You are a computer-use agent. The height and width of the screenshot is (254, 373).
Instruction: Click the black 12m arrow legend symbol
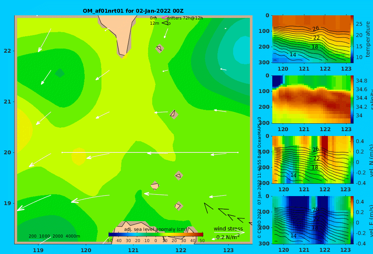tap(165, 23)
